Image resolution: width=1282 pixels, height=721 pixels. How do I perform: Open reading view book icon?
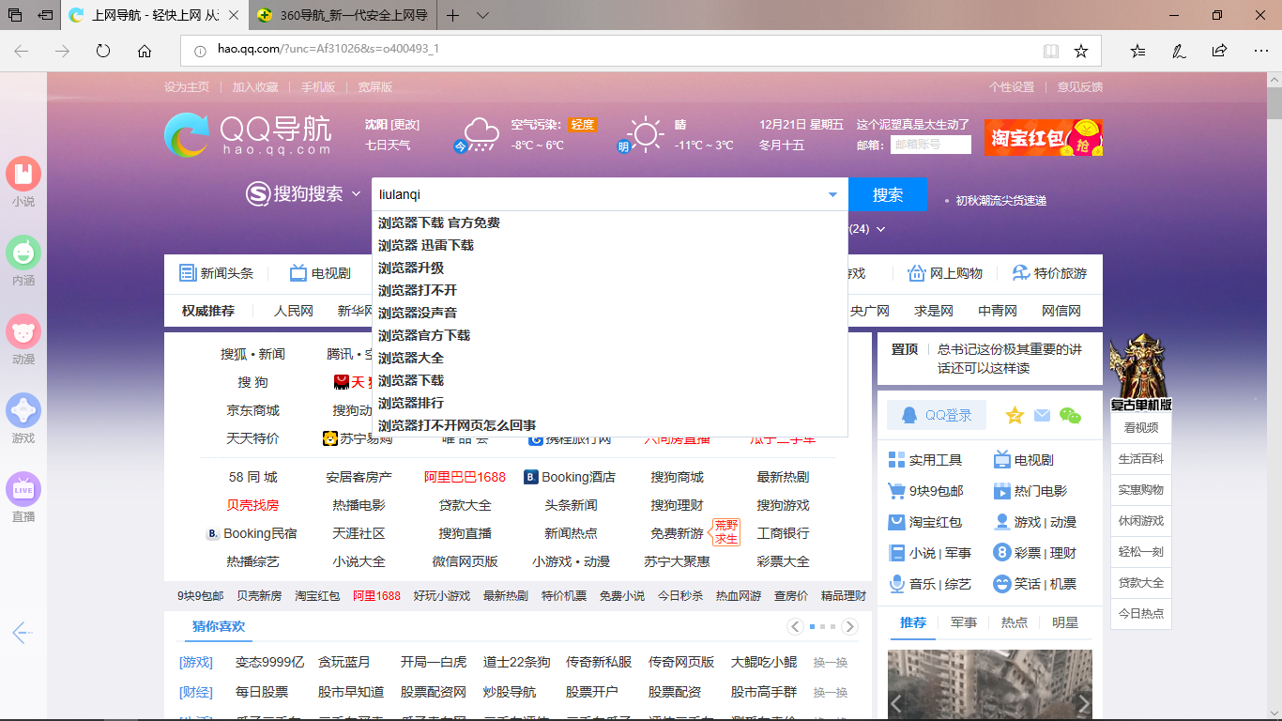(x=1051, y=51)
